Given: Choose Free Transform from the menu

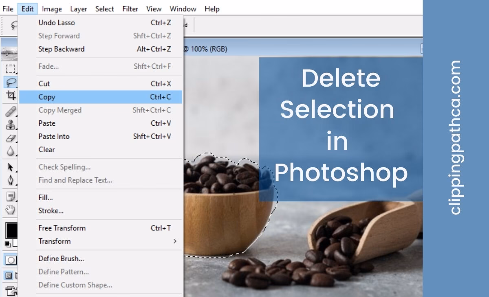Looking at the screenshot, I should point(61,228).
